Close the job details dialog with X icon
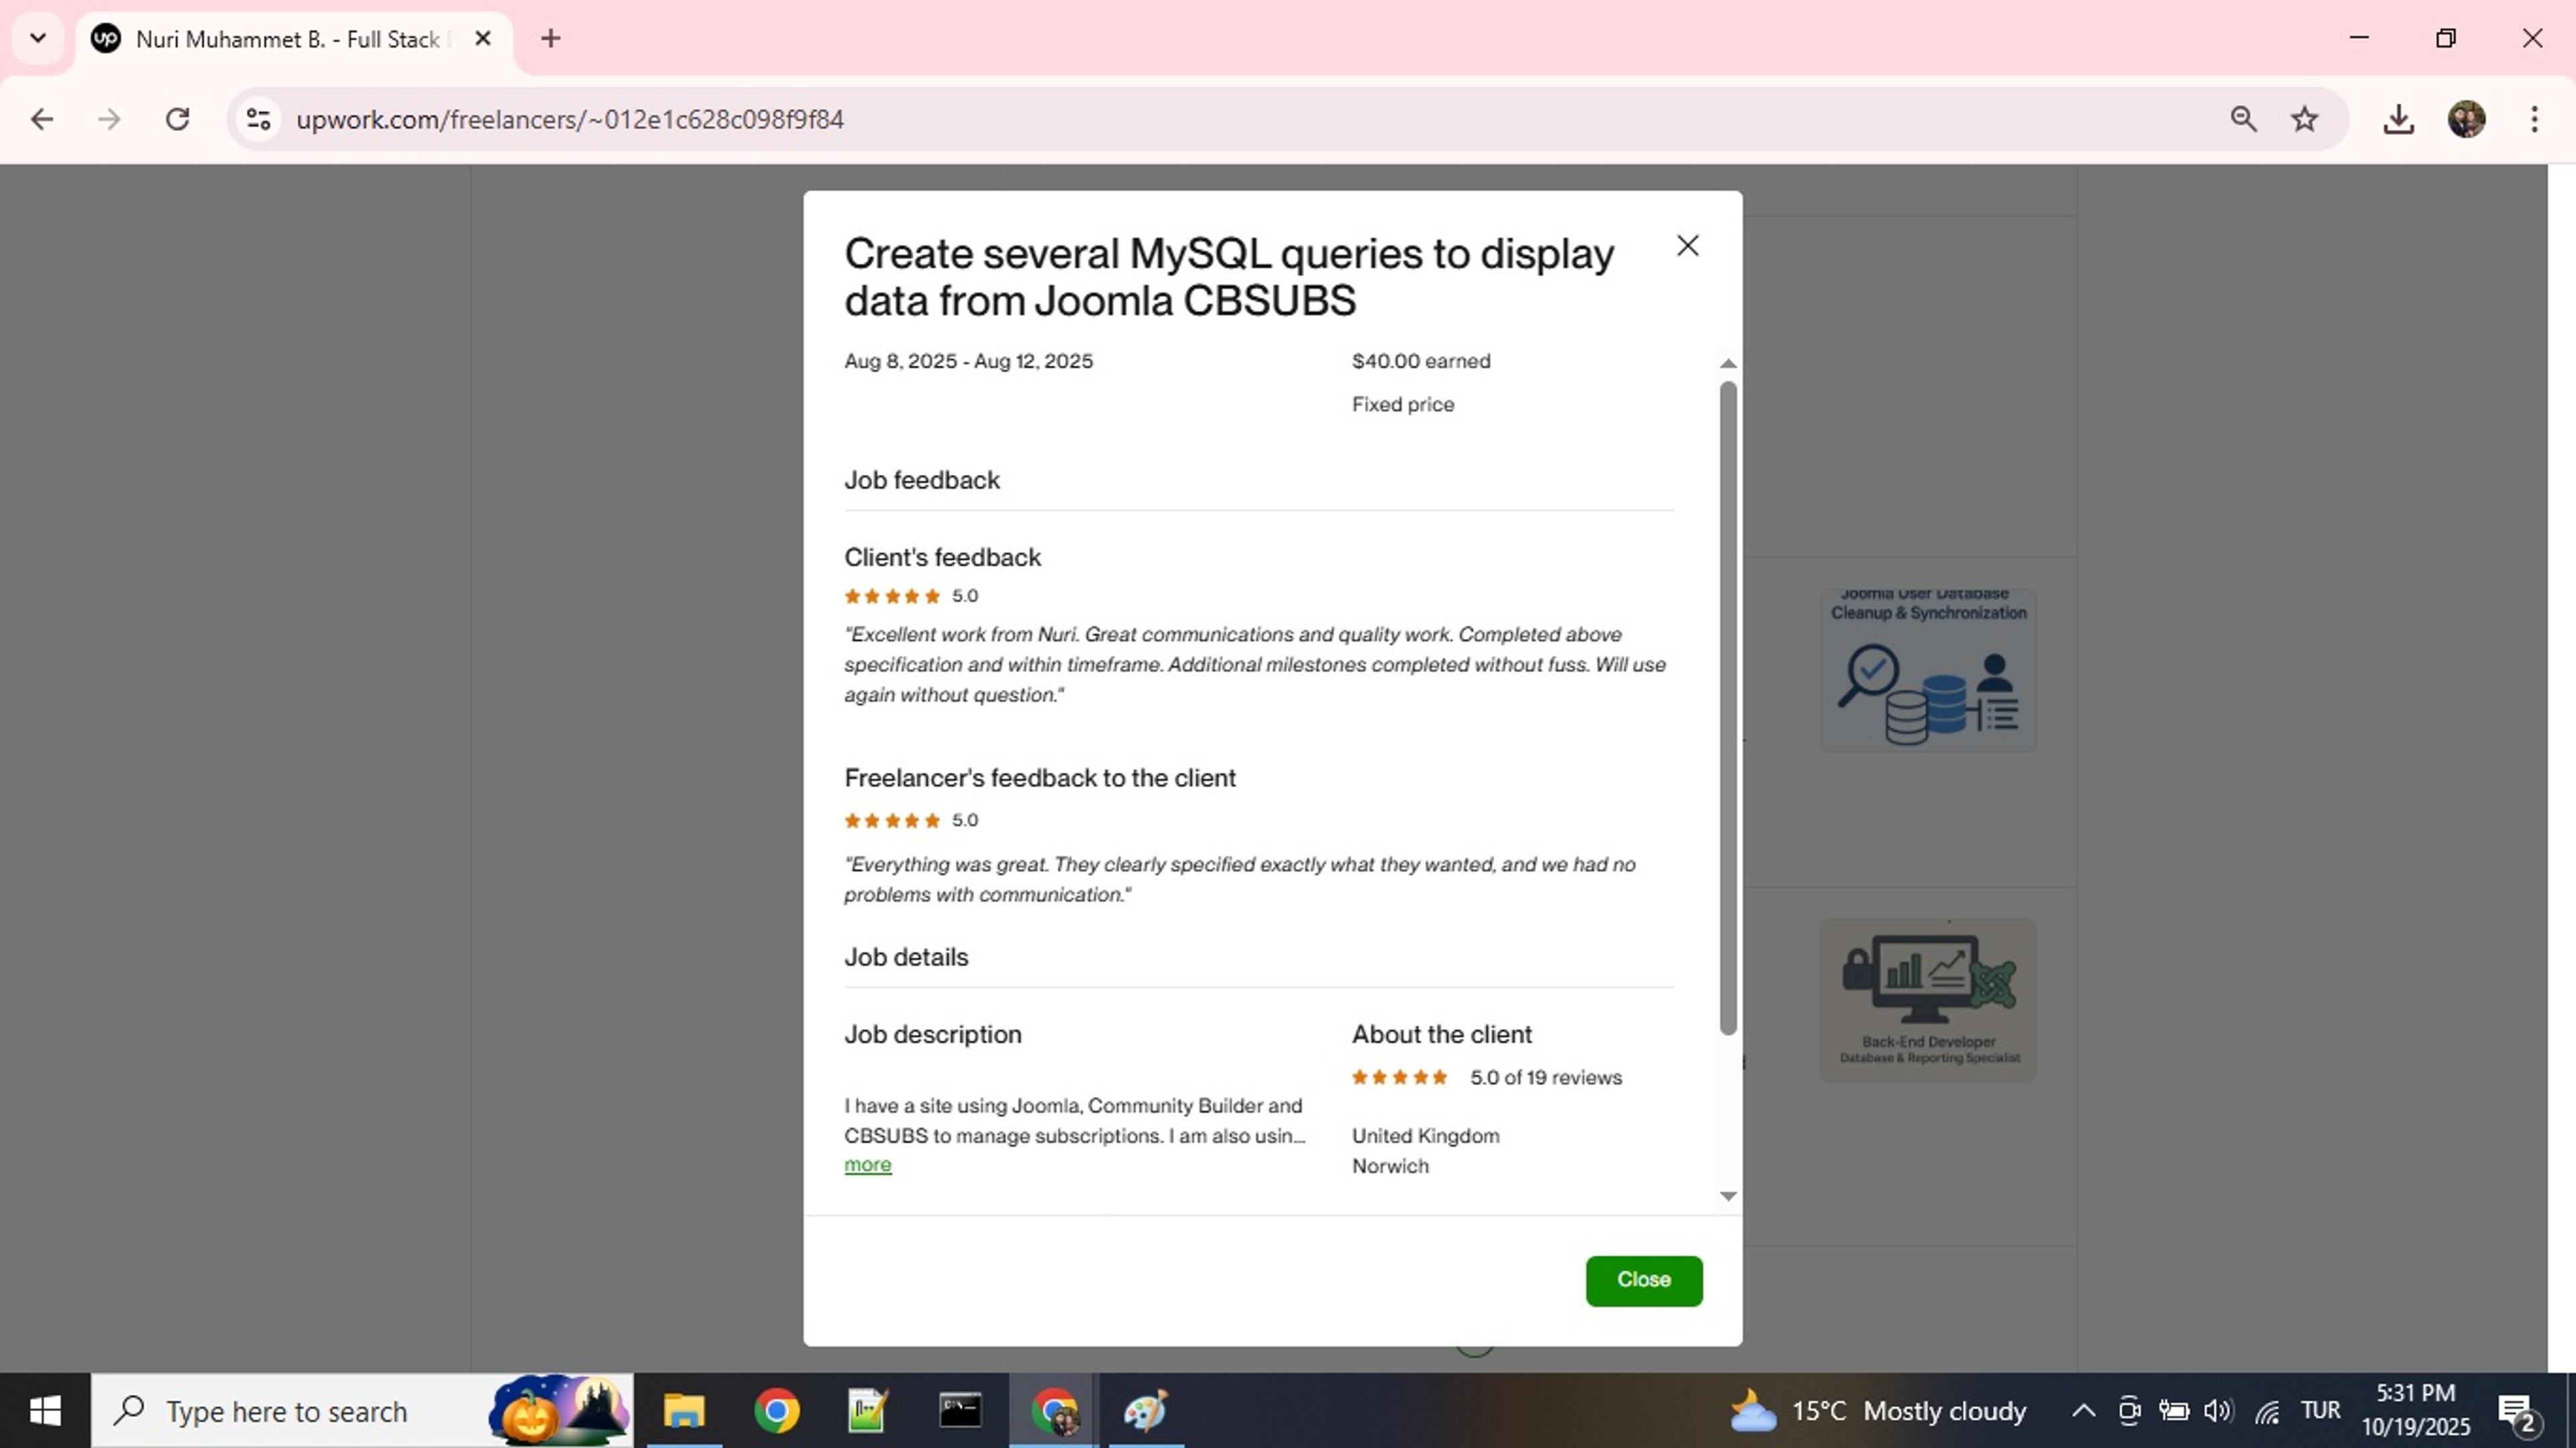Image resolution: width=2576 pixels, height=1448 pixels. pyautogui.click(x=1687, y=246)
